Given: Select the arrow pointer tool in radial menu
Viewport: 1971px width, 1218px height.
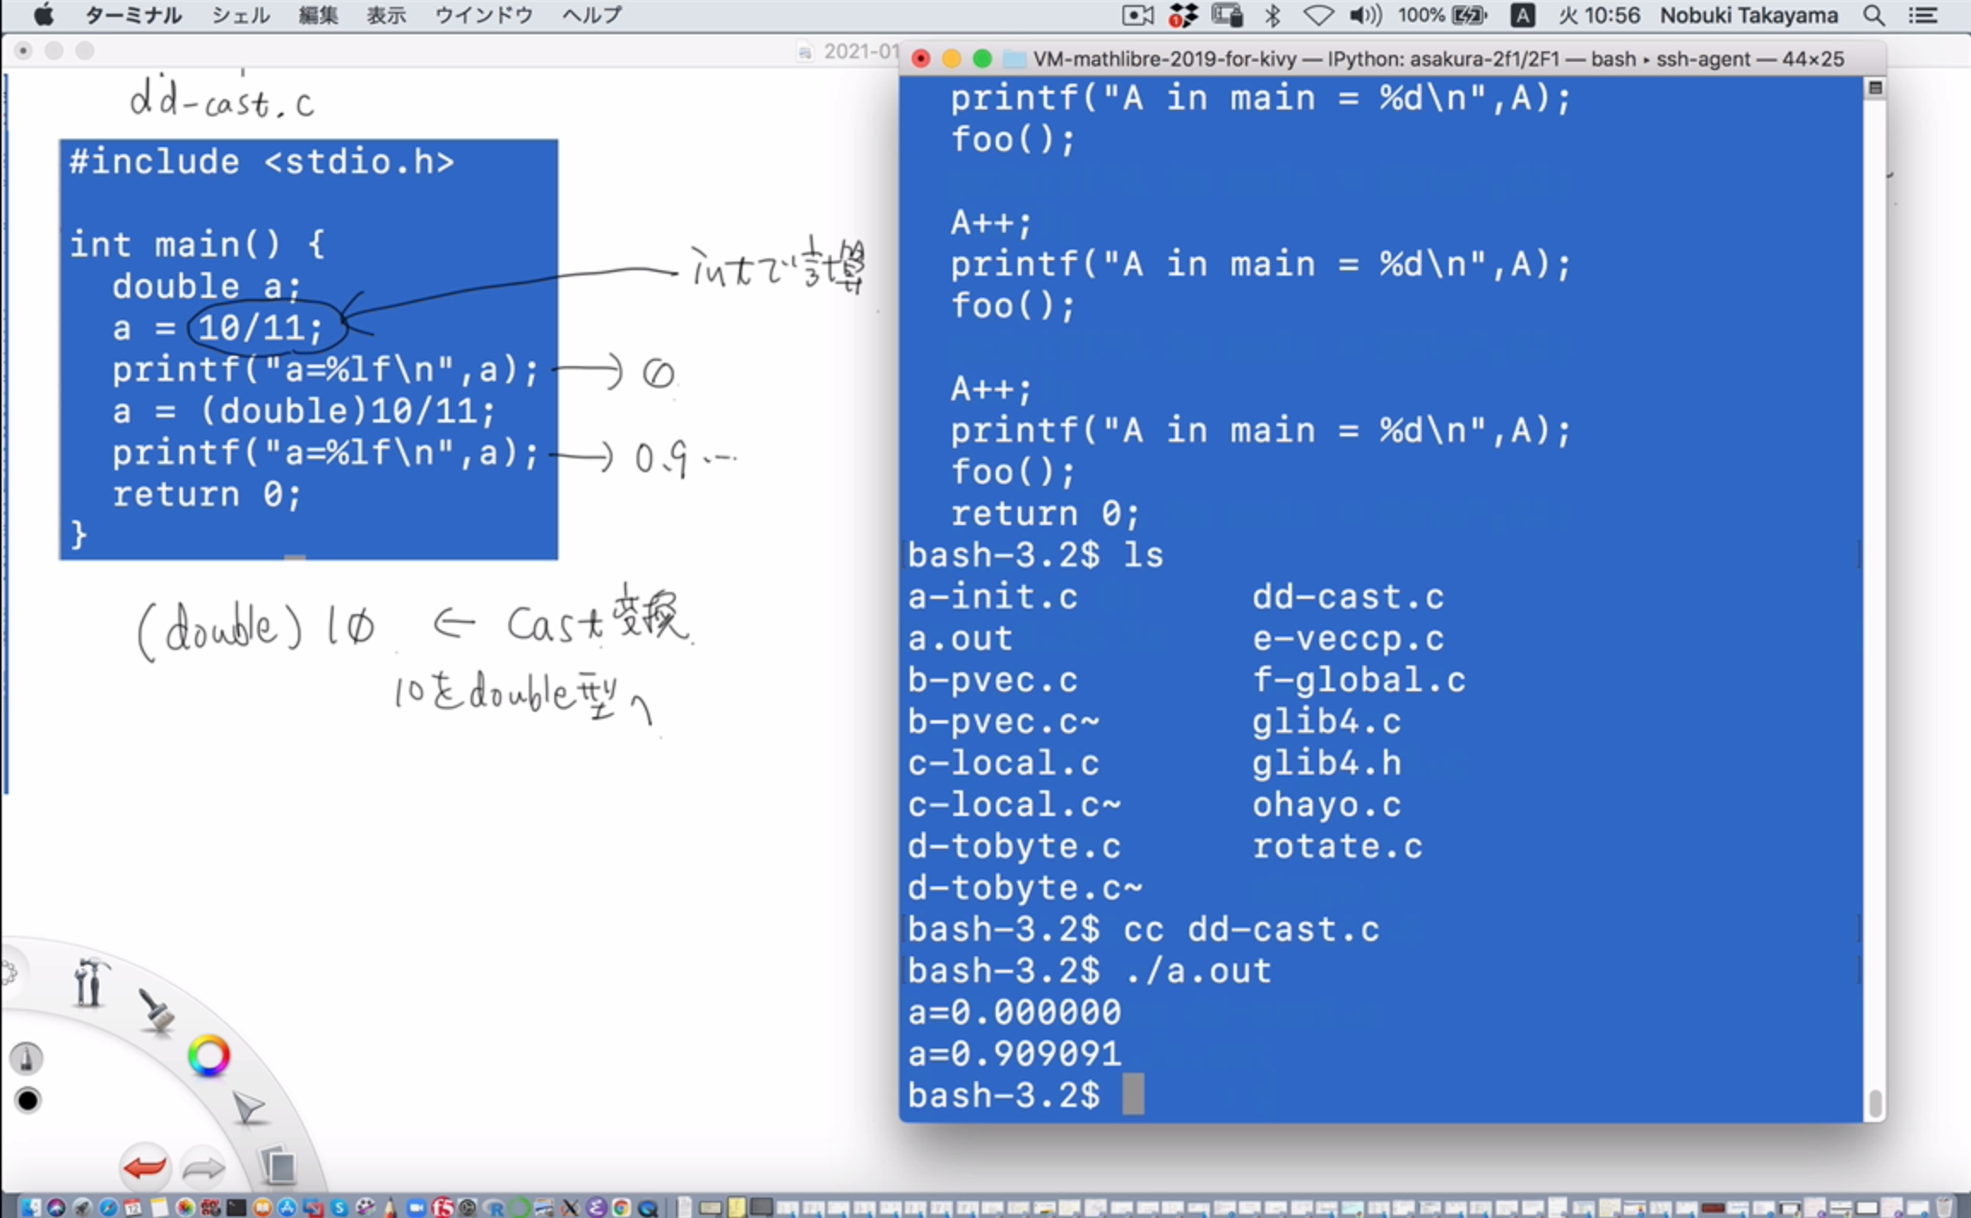Looking at the screenshot, I should (249, 1108).
